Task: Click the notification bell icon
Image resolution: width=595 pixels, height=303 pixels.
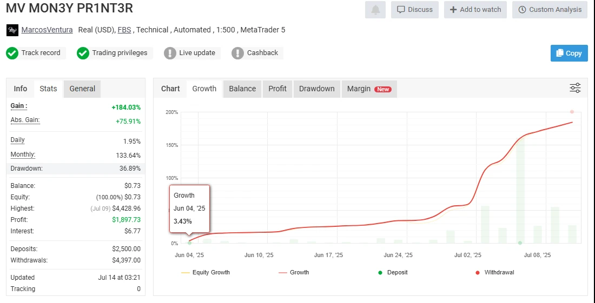Action: pyautogui.click(x=375, y=10)
